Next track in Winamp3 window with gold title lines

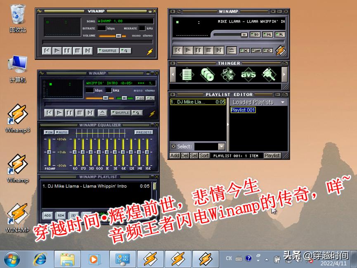(219, 50)
